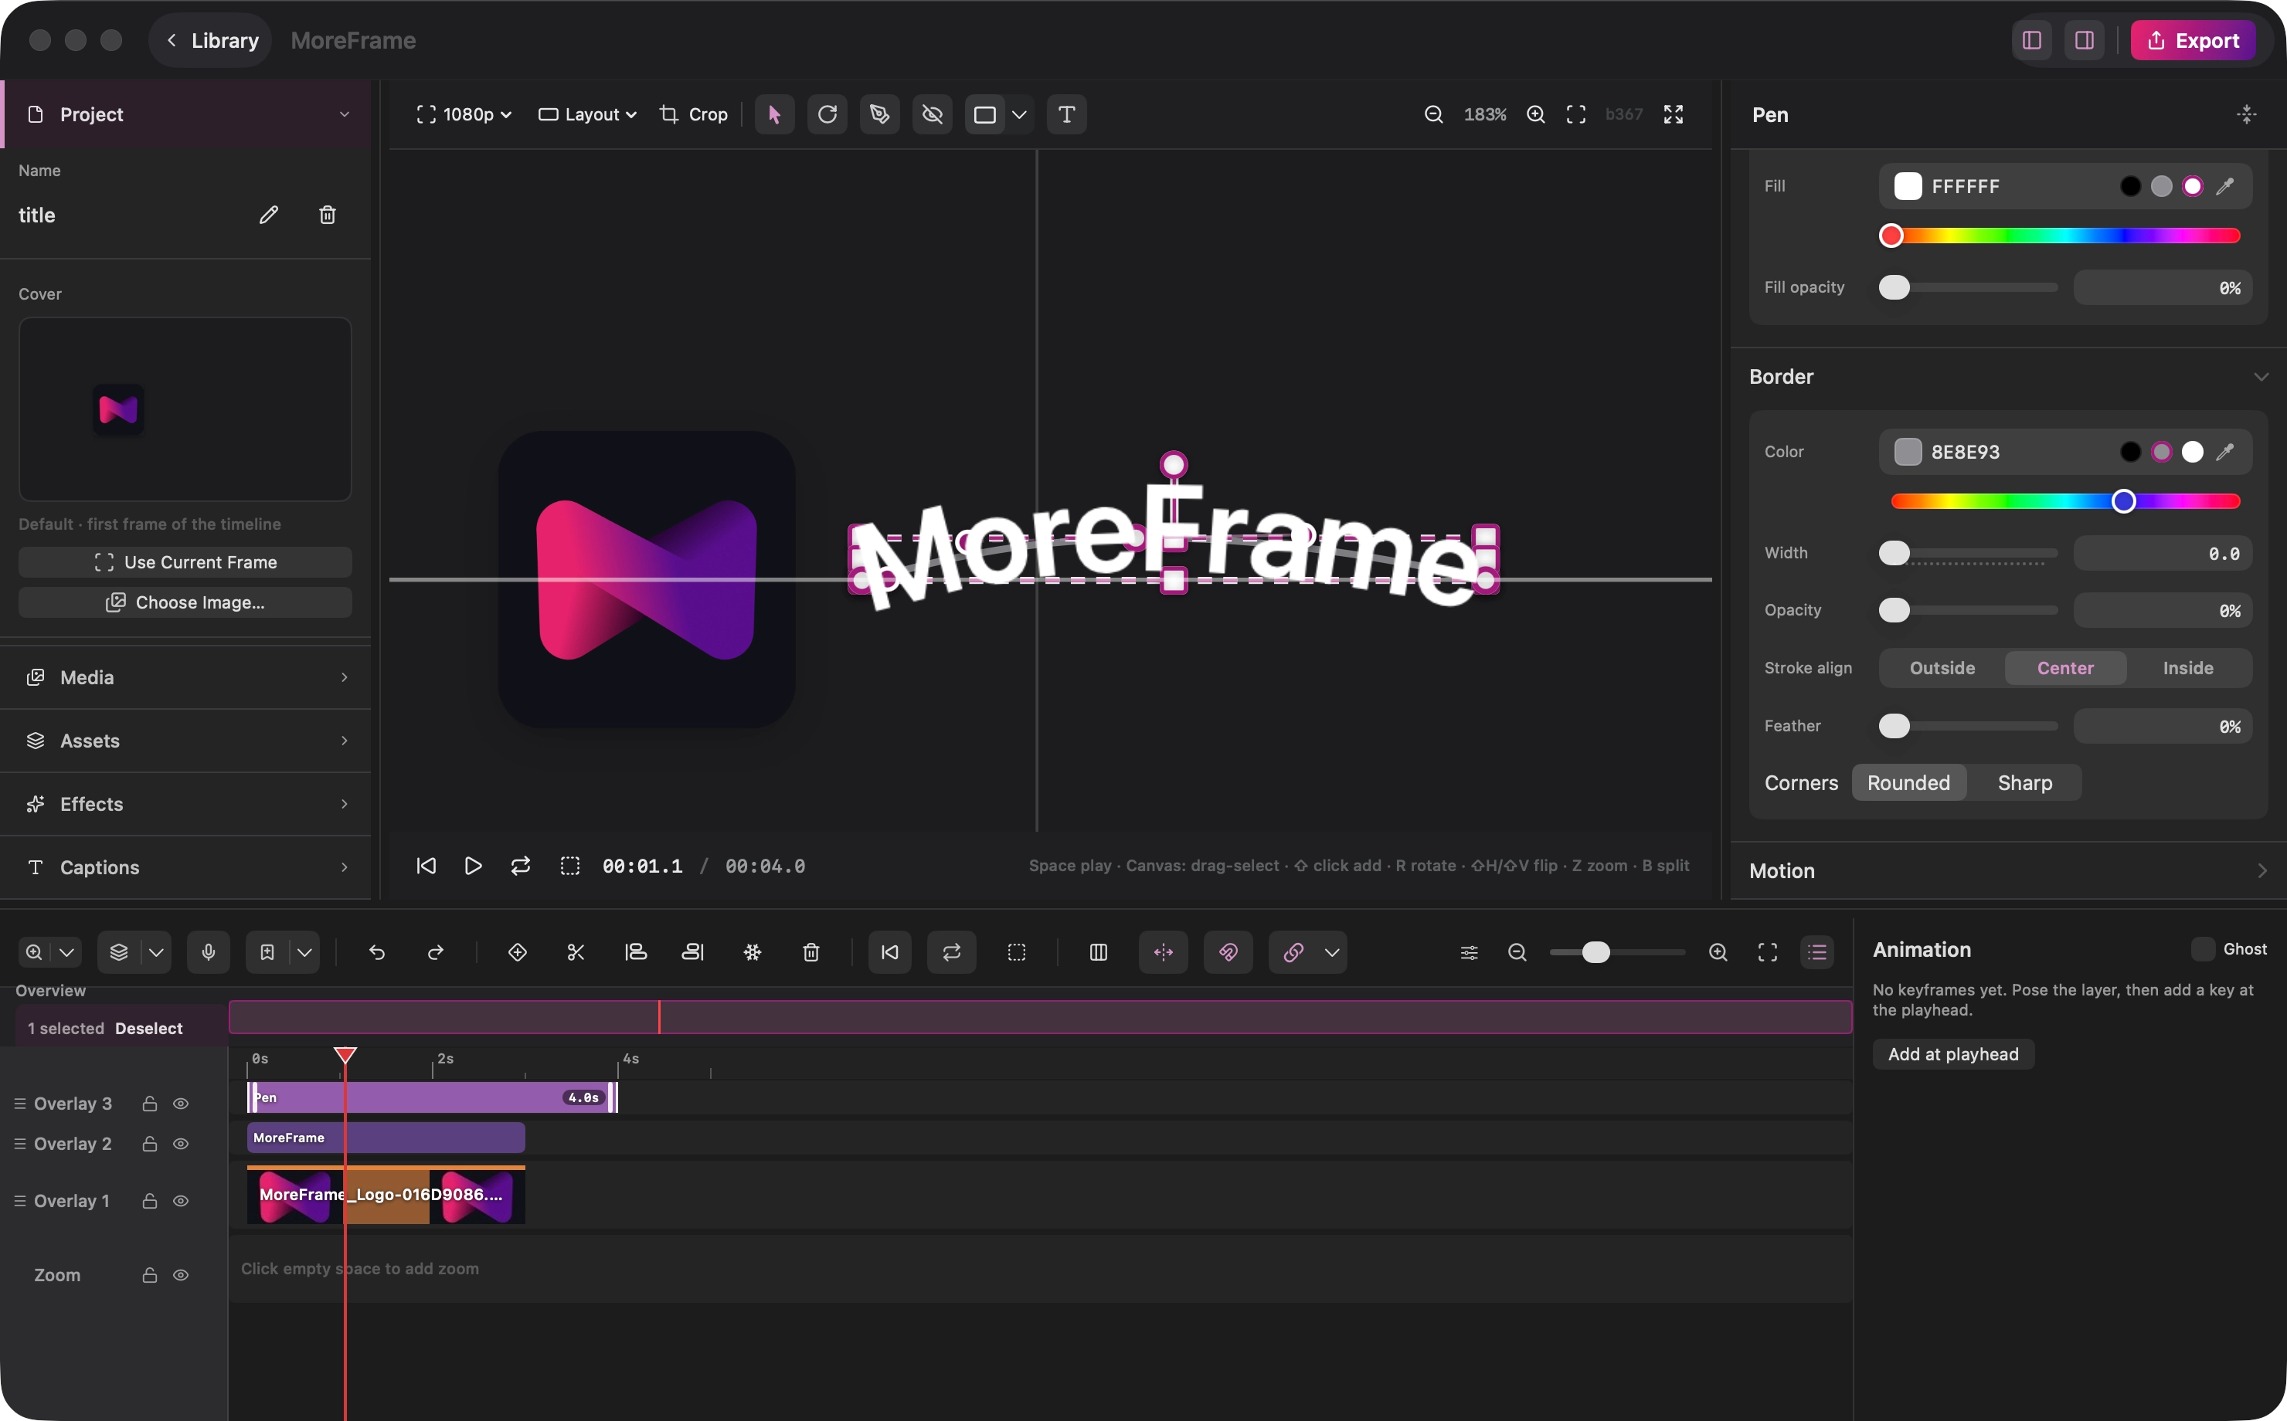Screen dimensions: 2287x1421
Task: Lock the Overlay 3 track
Action: [x=149, y=1104]
